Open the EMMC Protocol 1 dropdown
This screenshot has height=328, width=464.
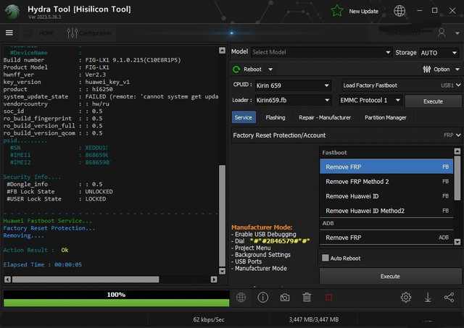click(x=370, y=100)
